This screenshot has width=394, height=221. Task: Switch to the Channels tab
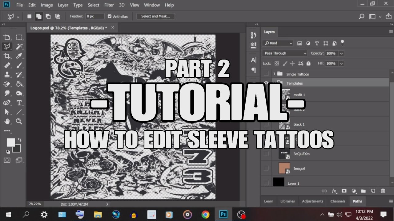(338, 201)
